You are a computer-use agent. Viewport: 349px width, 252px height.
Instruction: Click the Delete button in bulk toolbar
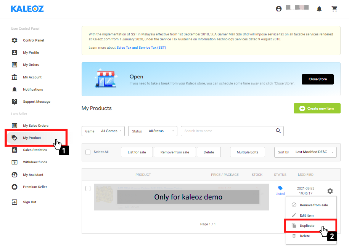[209, 152]
